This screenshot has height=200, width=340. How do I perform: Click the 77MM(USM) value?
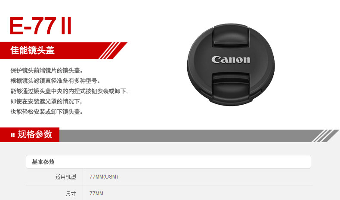(104, 177)
